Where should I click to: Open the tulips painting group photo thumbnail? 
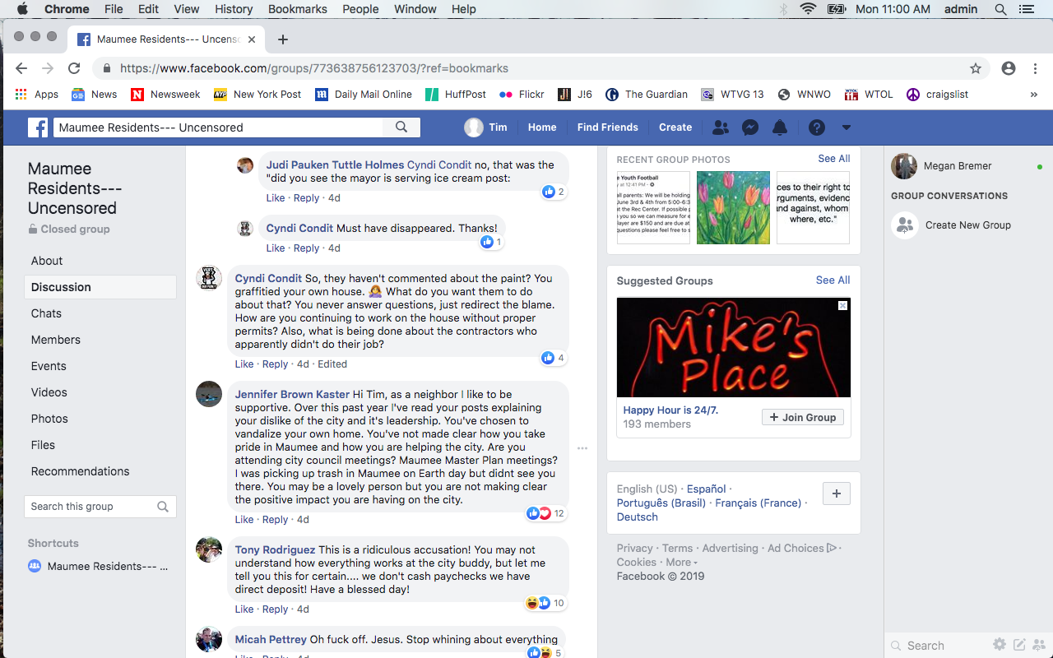coord(733,207)
